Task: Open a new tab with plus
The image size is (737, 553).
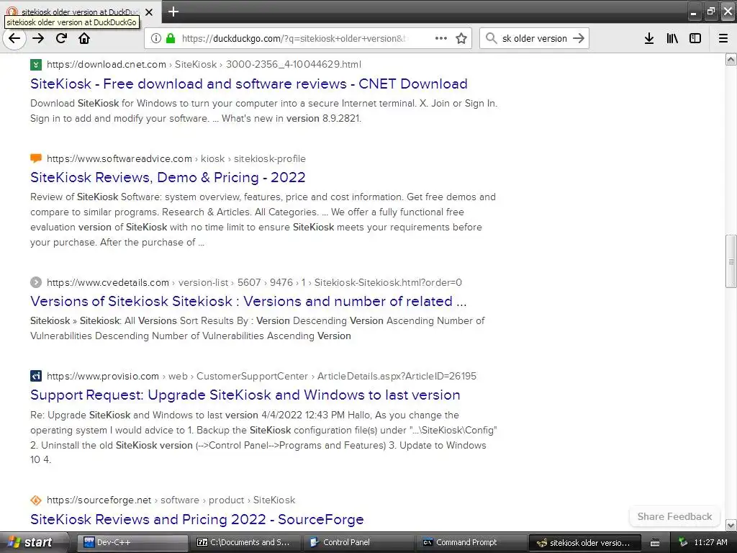Action: pyautogui.click(x=173, y=12)
